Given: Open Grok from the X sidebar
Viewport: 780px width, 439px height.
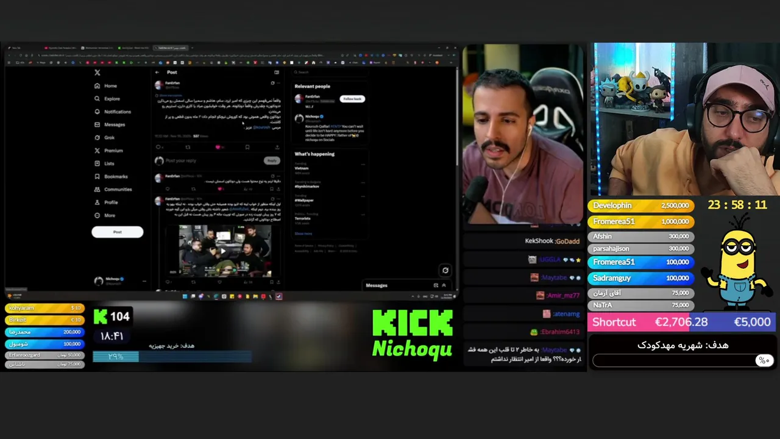Looking at the screenshot, I should coord(104,137).
